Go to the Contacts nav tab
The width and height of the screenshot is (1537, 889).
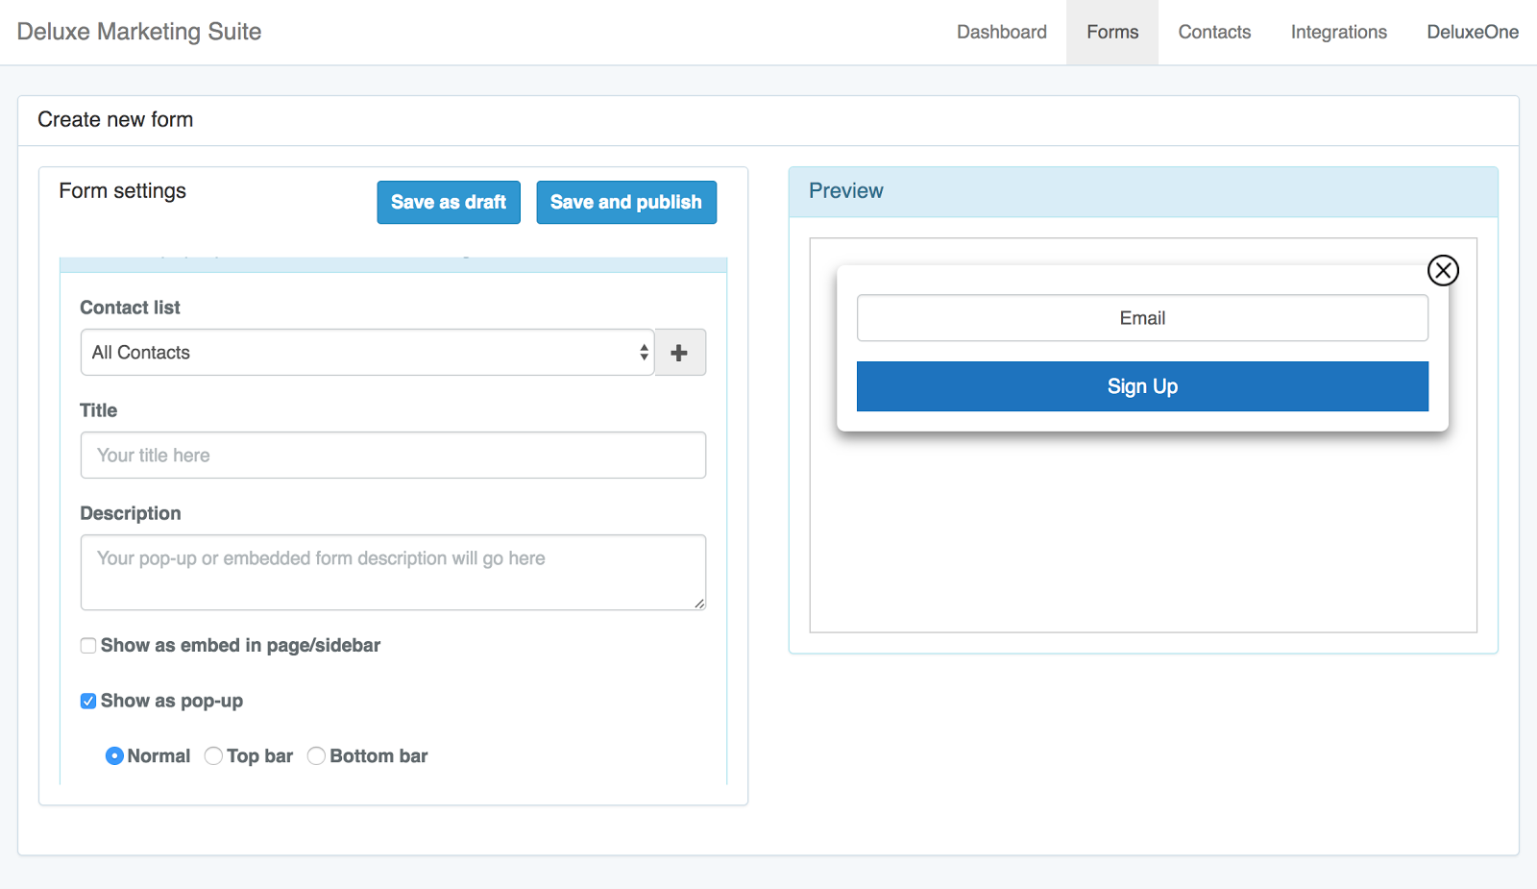[x=1214, y=32]
